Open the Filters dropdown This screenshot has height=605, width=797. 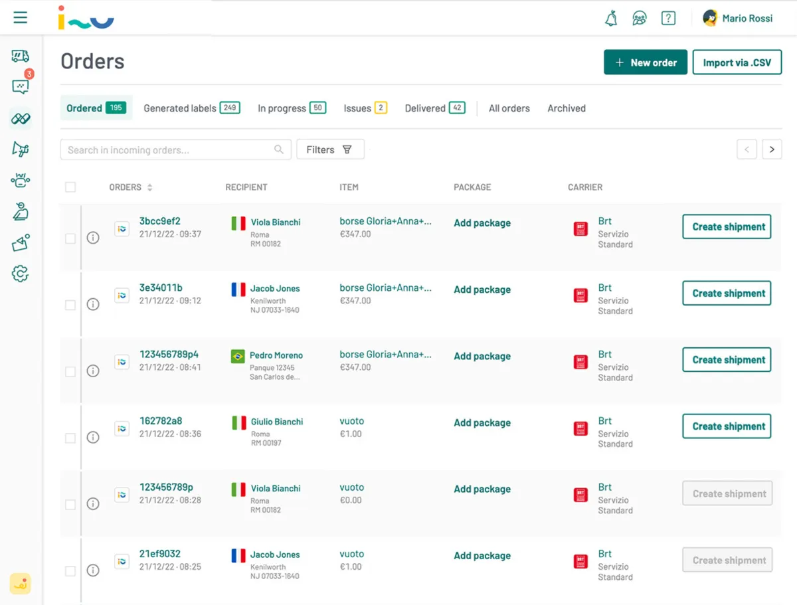330,149
